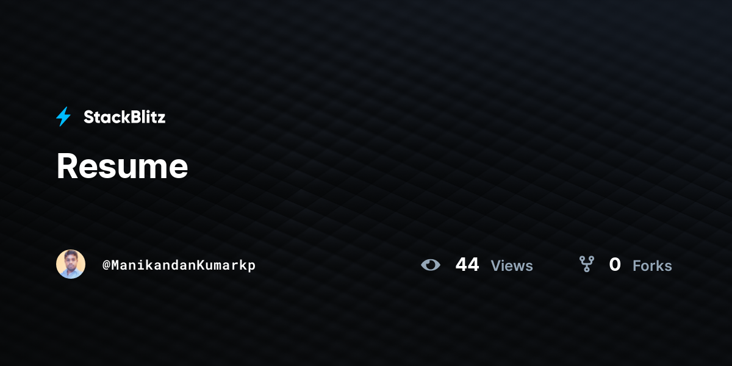Click the @ManikandanKumarkp username

coord(179,265)
